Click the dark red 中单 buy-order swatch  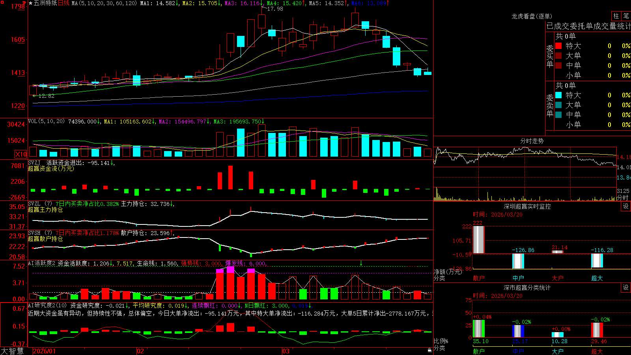pyautogui.click(x=558, y=65)
